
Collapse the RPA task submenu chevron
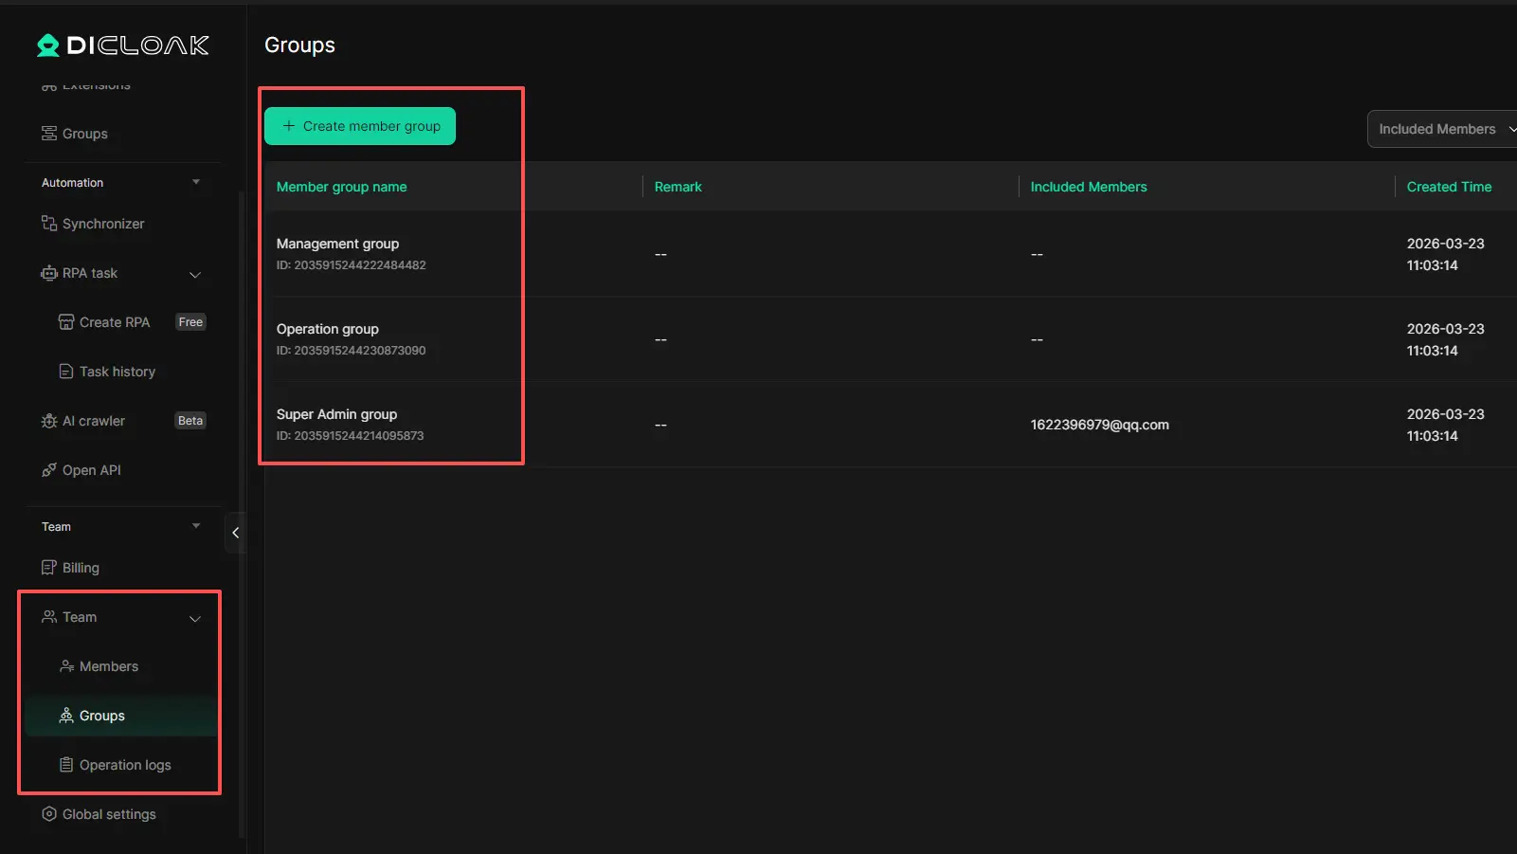click(195, 274)
